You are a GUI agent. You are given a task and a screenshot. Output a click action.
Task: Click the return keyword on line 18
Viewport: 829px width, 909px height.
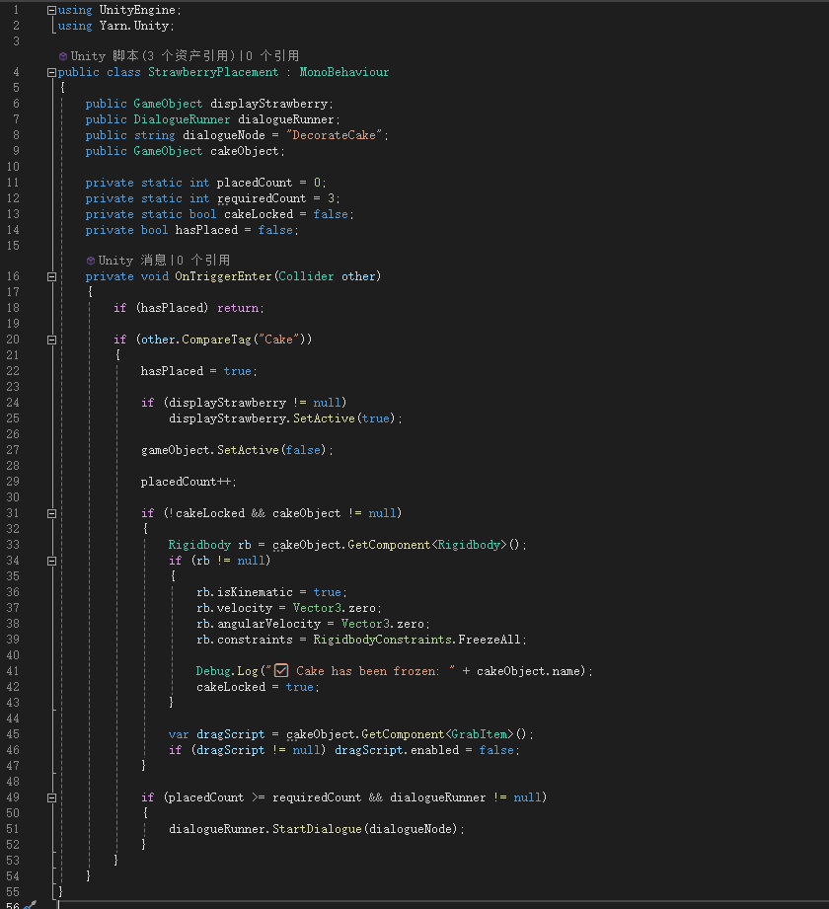click(237, 308)
